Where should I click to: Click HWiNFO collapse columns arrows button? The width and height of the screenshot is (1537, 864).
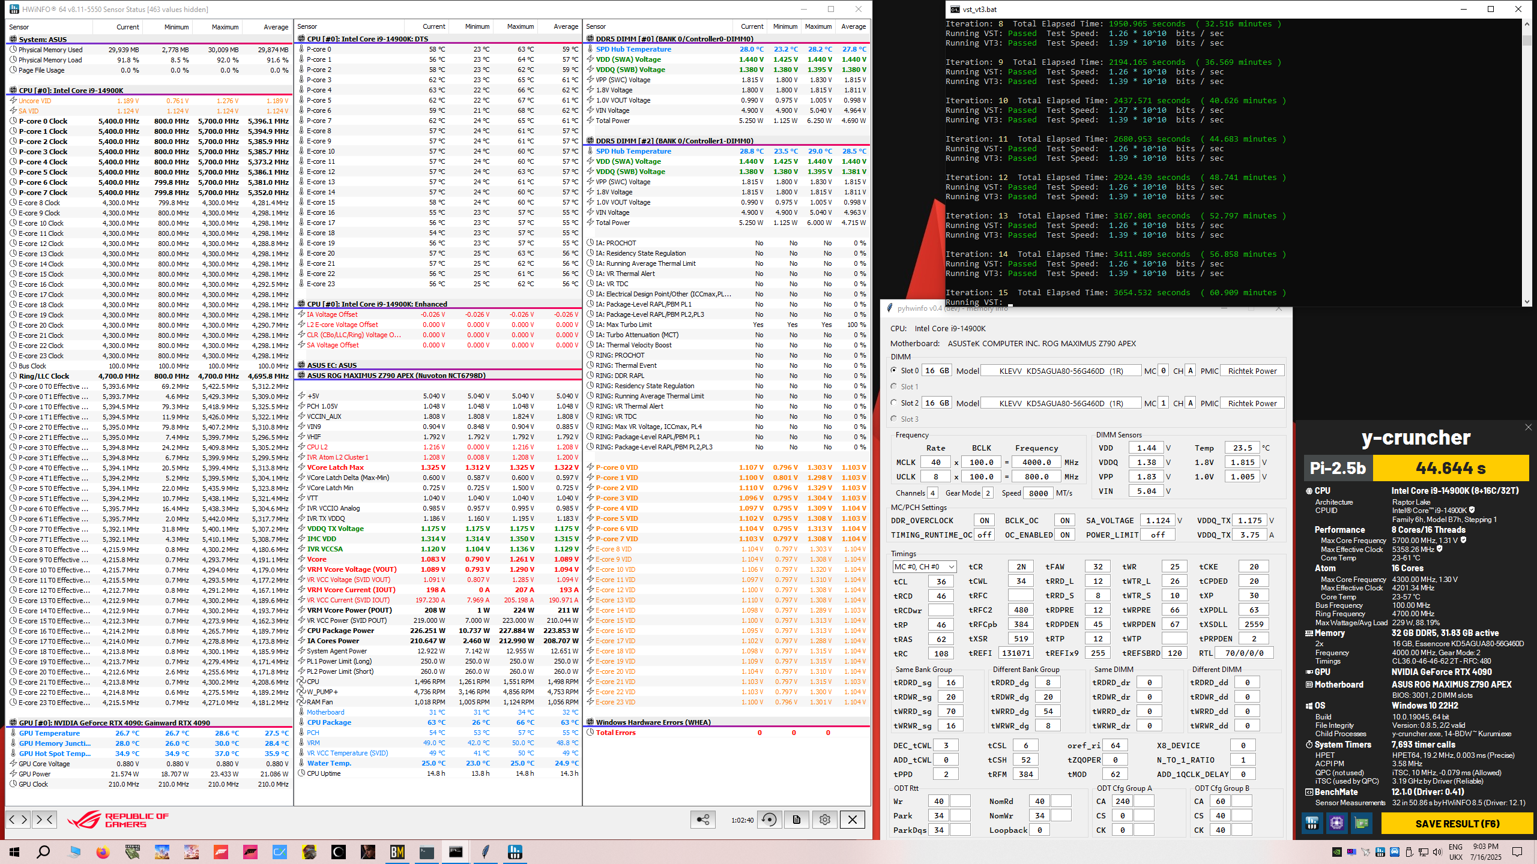tap(45, 819)
